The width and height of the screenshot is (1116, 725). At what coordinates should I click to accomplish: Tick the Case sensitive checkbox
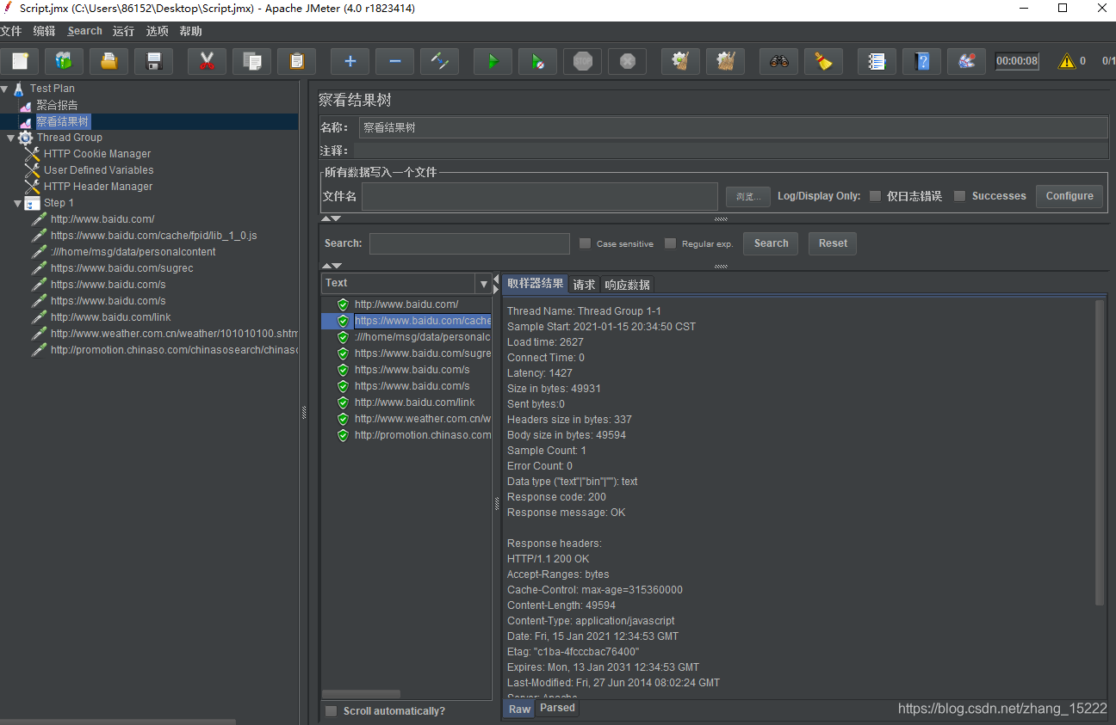point(585,243)
